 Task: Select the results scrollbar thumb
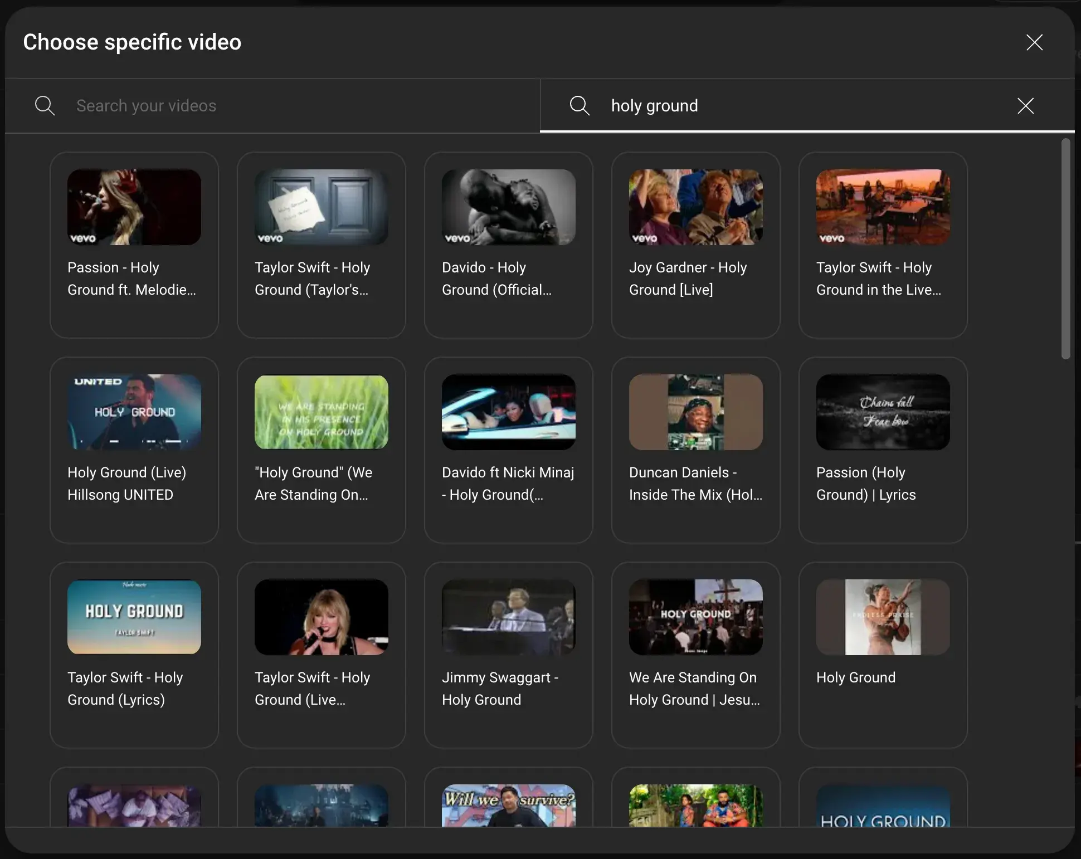point(1065,249)
